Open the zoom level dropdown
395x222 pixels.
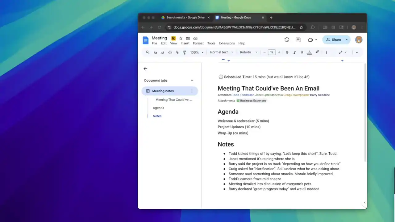tap(197, 52)
